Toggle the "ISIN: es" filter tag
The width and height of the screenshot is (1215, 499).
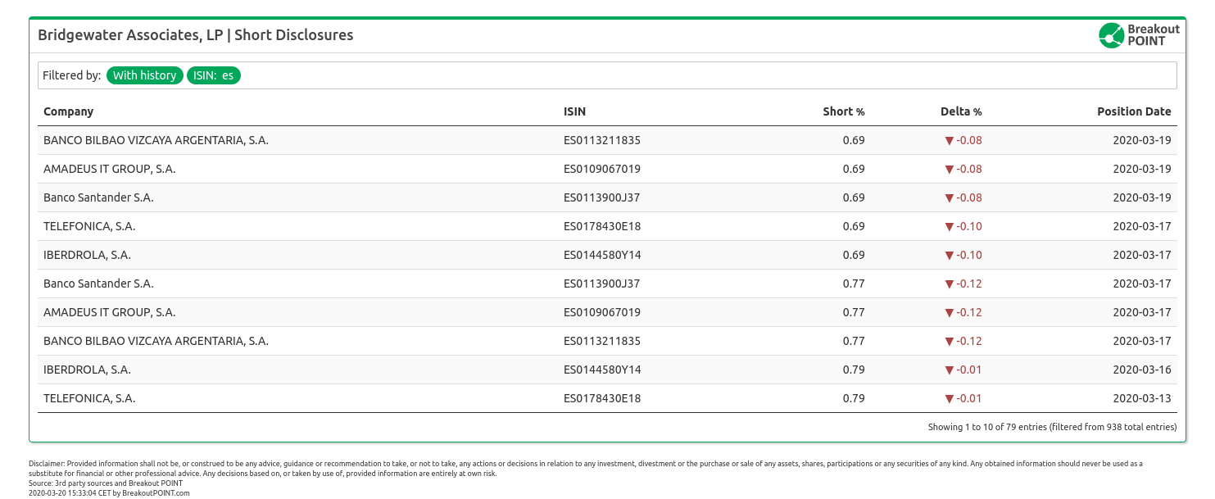[x=213, y=75]
